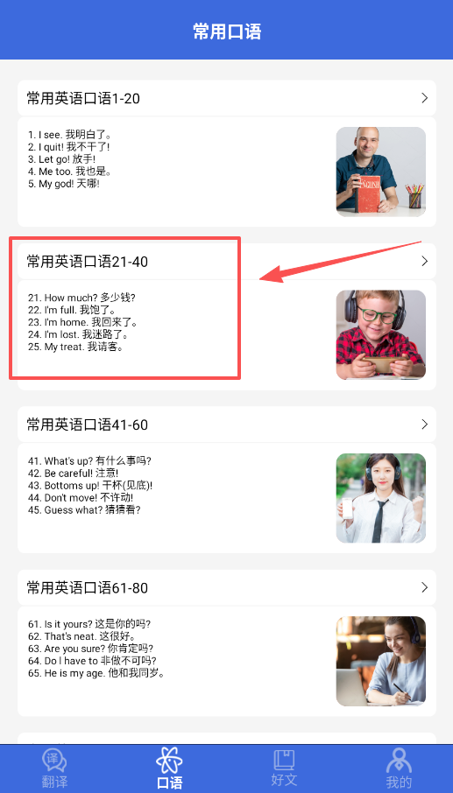
Task: Expand chevron next to 常用英语口语61-80
Action: point(425,587)
